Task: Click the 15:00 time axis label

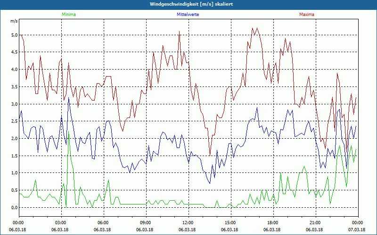Action: [231, 223]
